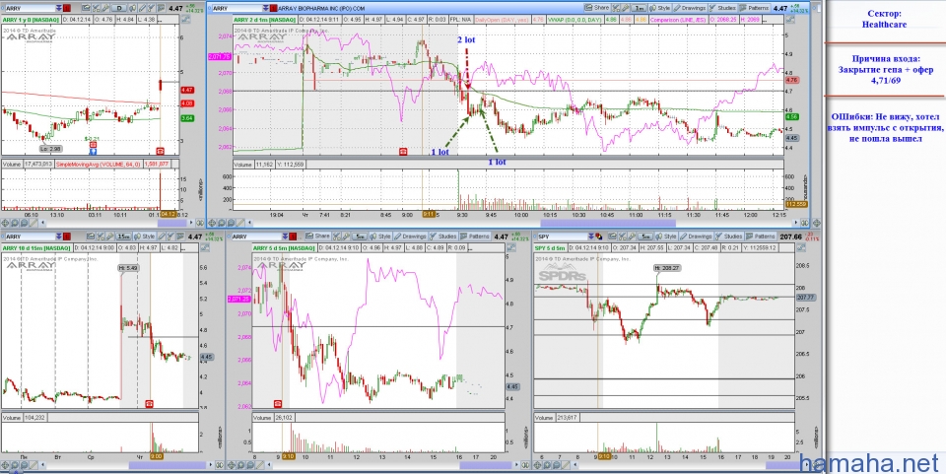Open the 5m timeframe selector on the ARRY 5 d 5m chart
The height and width of the screenshot is (474, 946).
359,237
